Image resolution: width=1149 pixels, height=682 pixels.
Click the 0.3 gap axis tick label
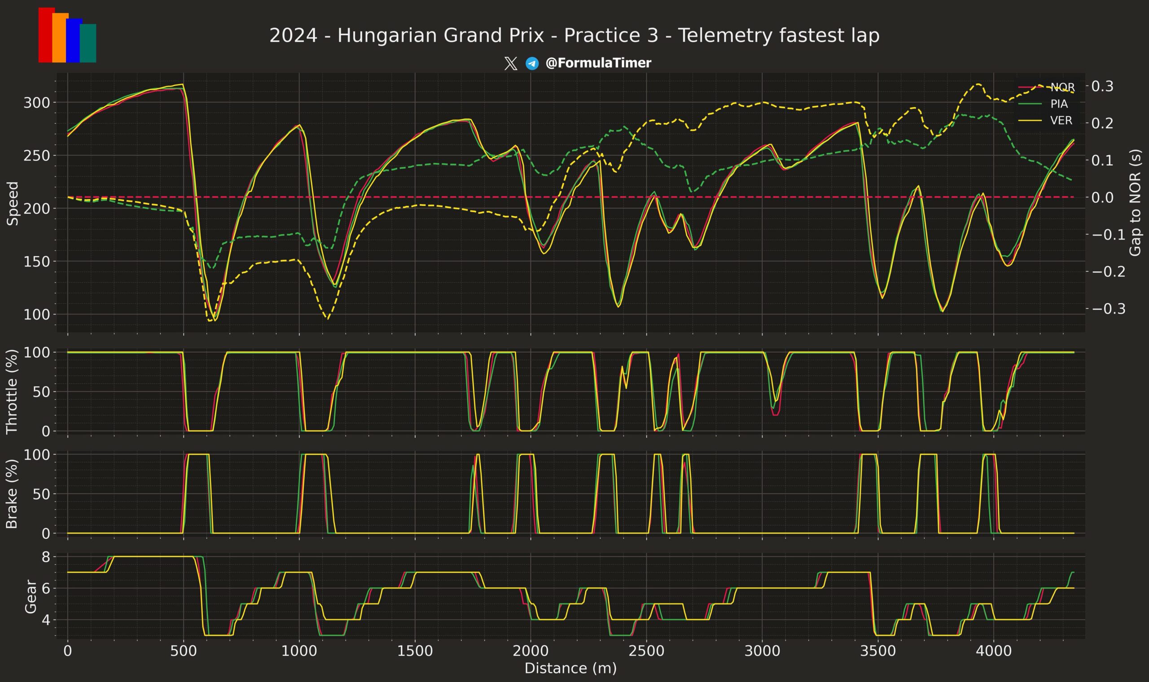coord(1102,86)
